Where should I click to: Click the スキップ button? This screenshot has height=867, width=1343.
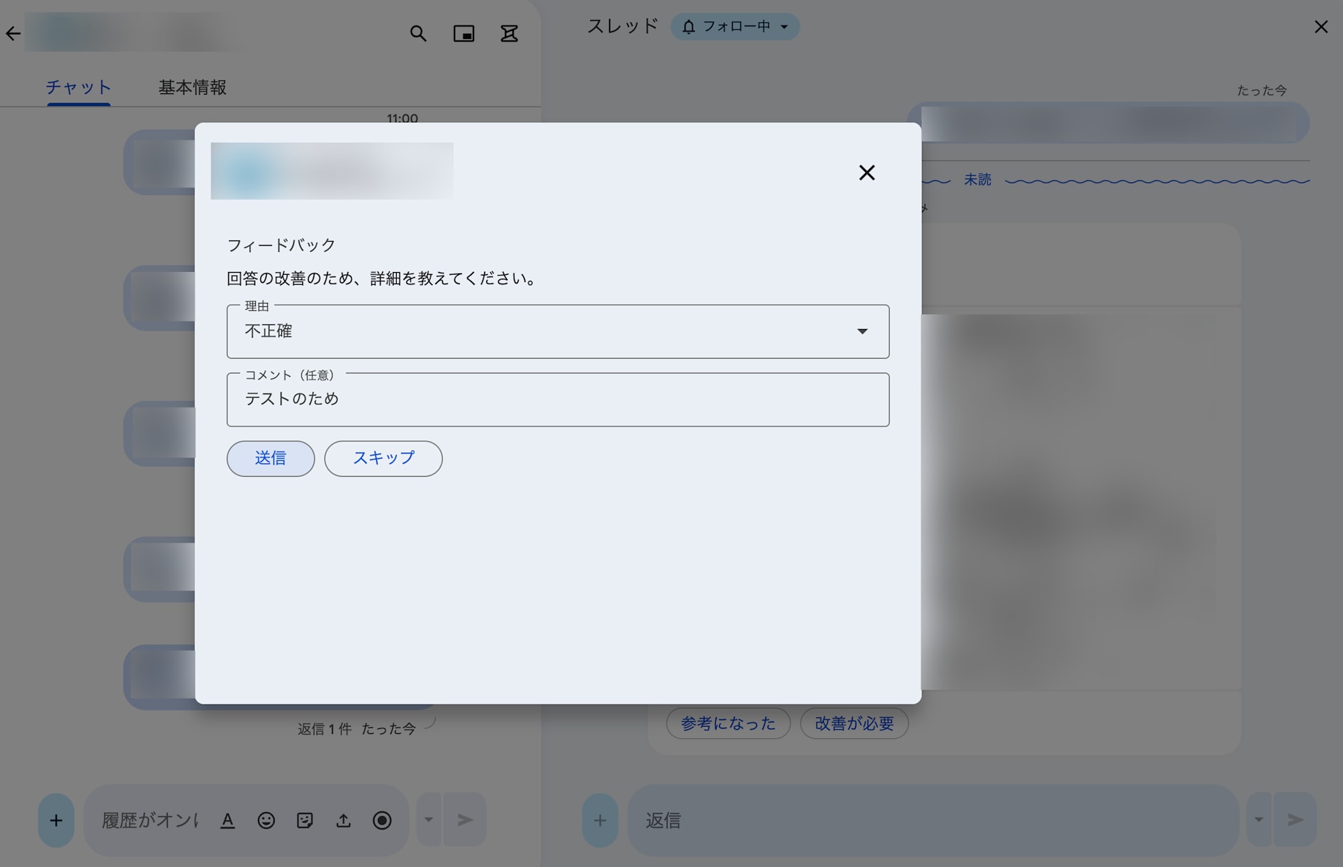coord(383,459)
